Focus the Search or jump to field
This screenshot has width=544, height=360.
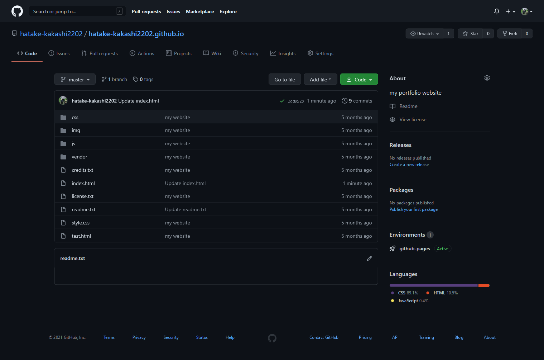(x=77, y=11)
